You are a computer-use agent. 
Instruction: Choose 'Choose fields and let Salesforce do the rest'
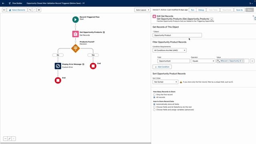[154, 107]
